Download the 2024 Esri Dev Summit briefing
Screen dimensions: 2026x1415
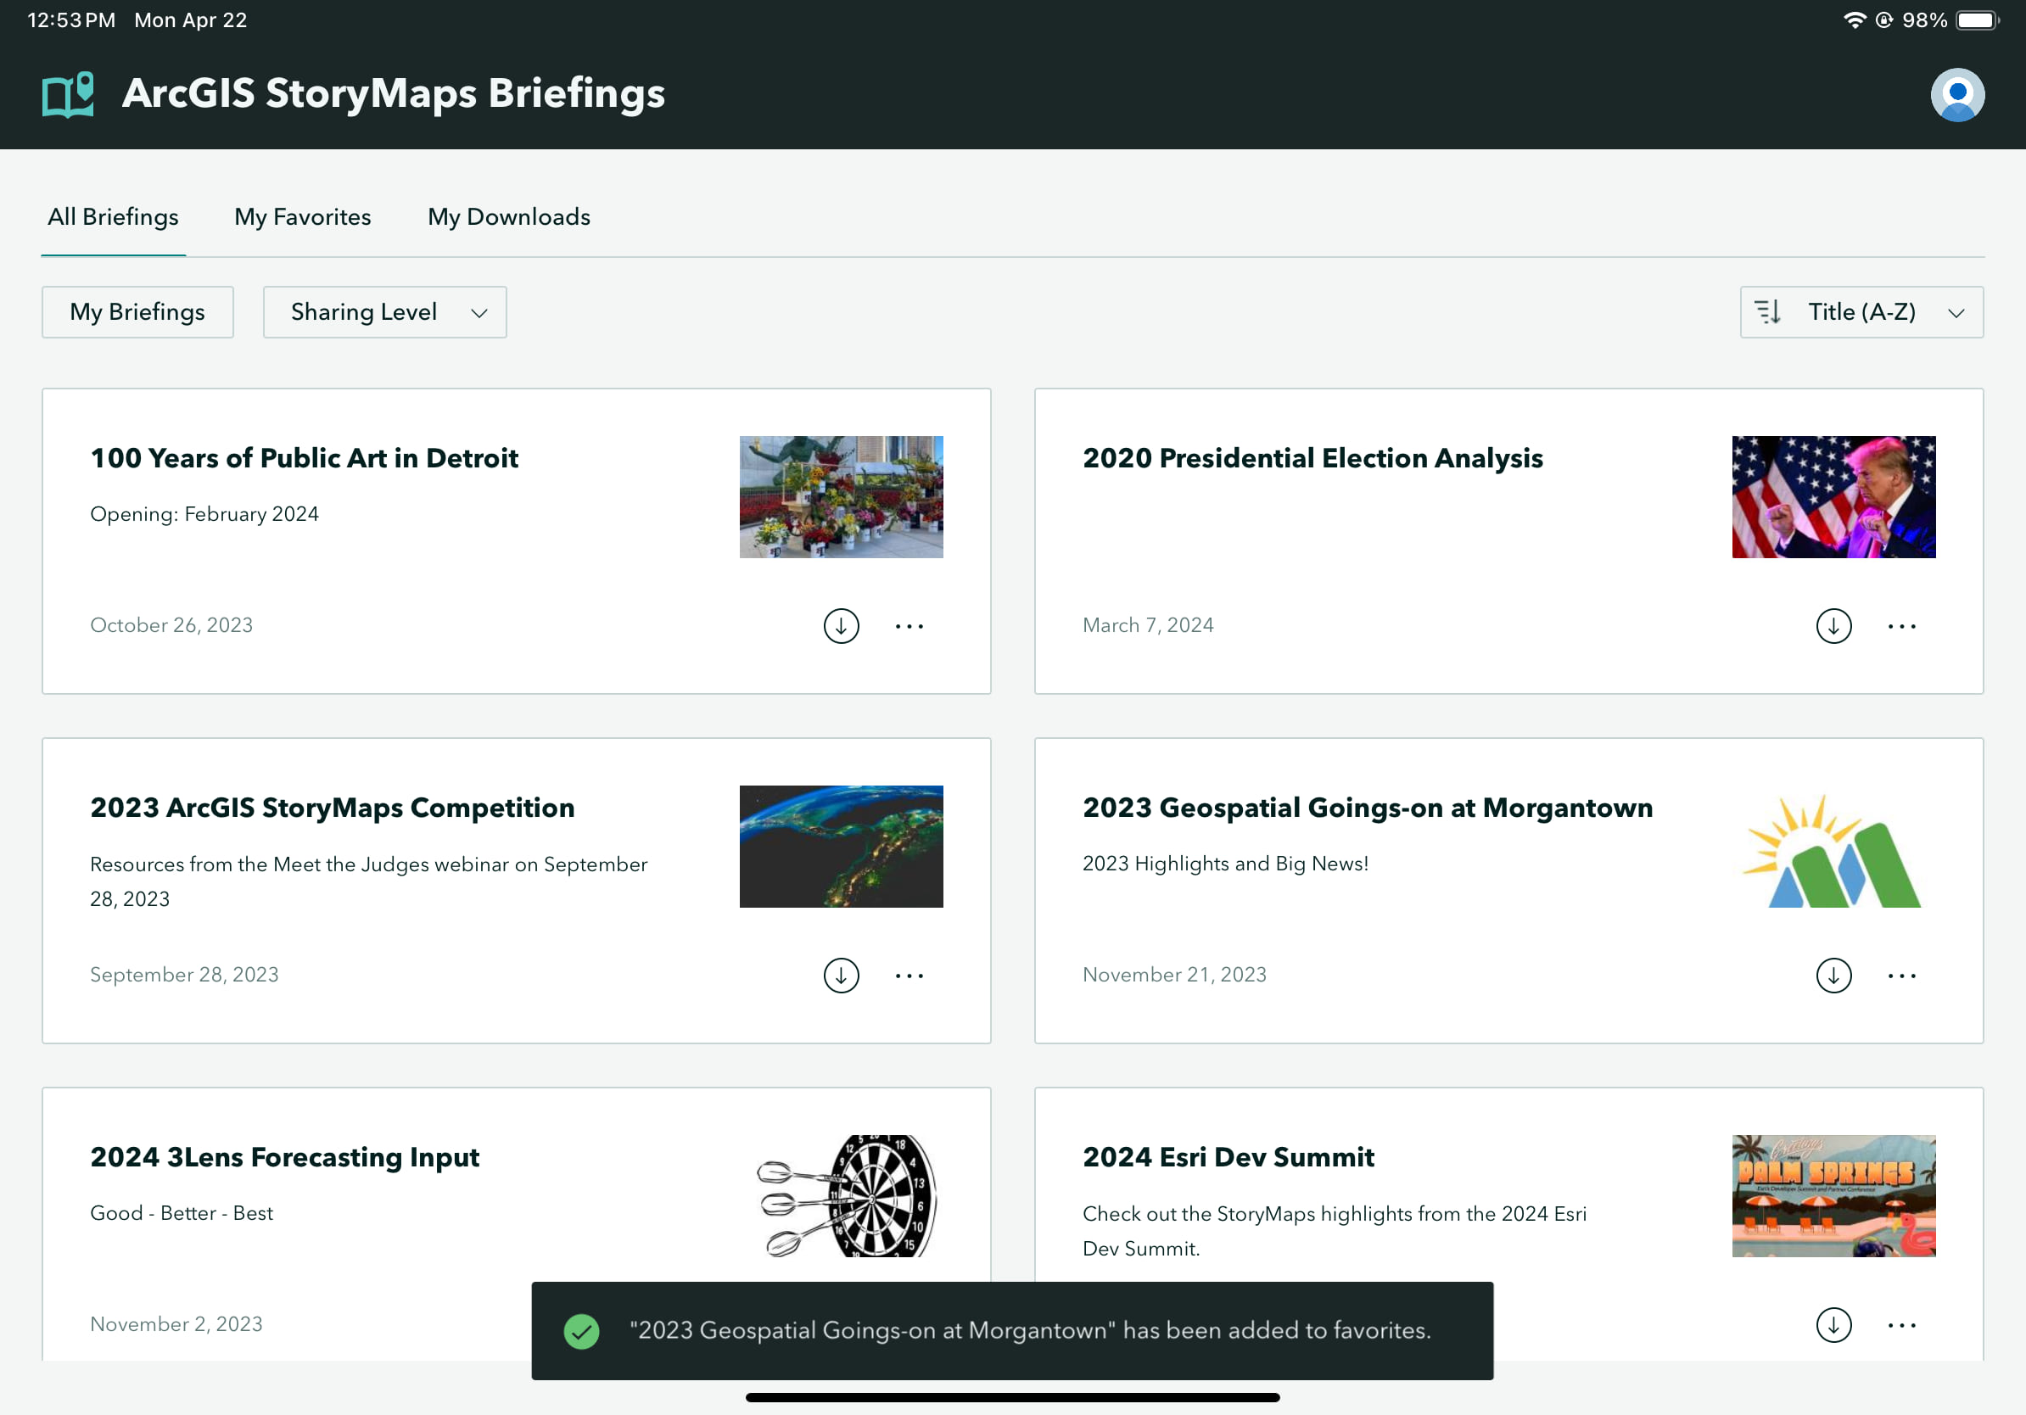point(1833,1324)
